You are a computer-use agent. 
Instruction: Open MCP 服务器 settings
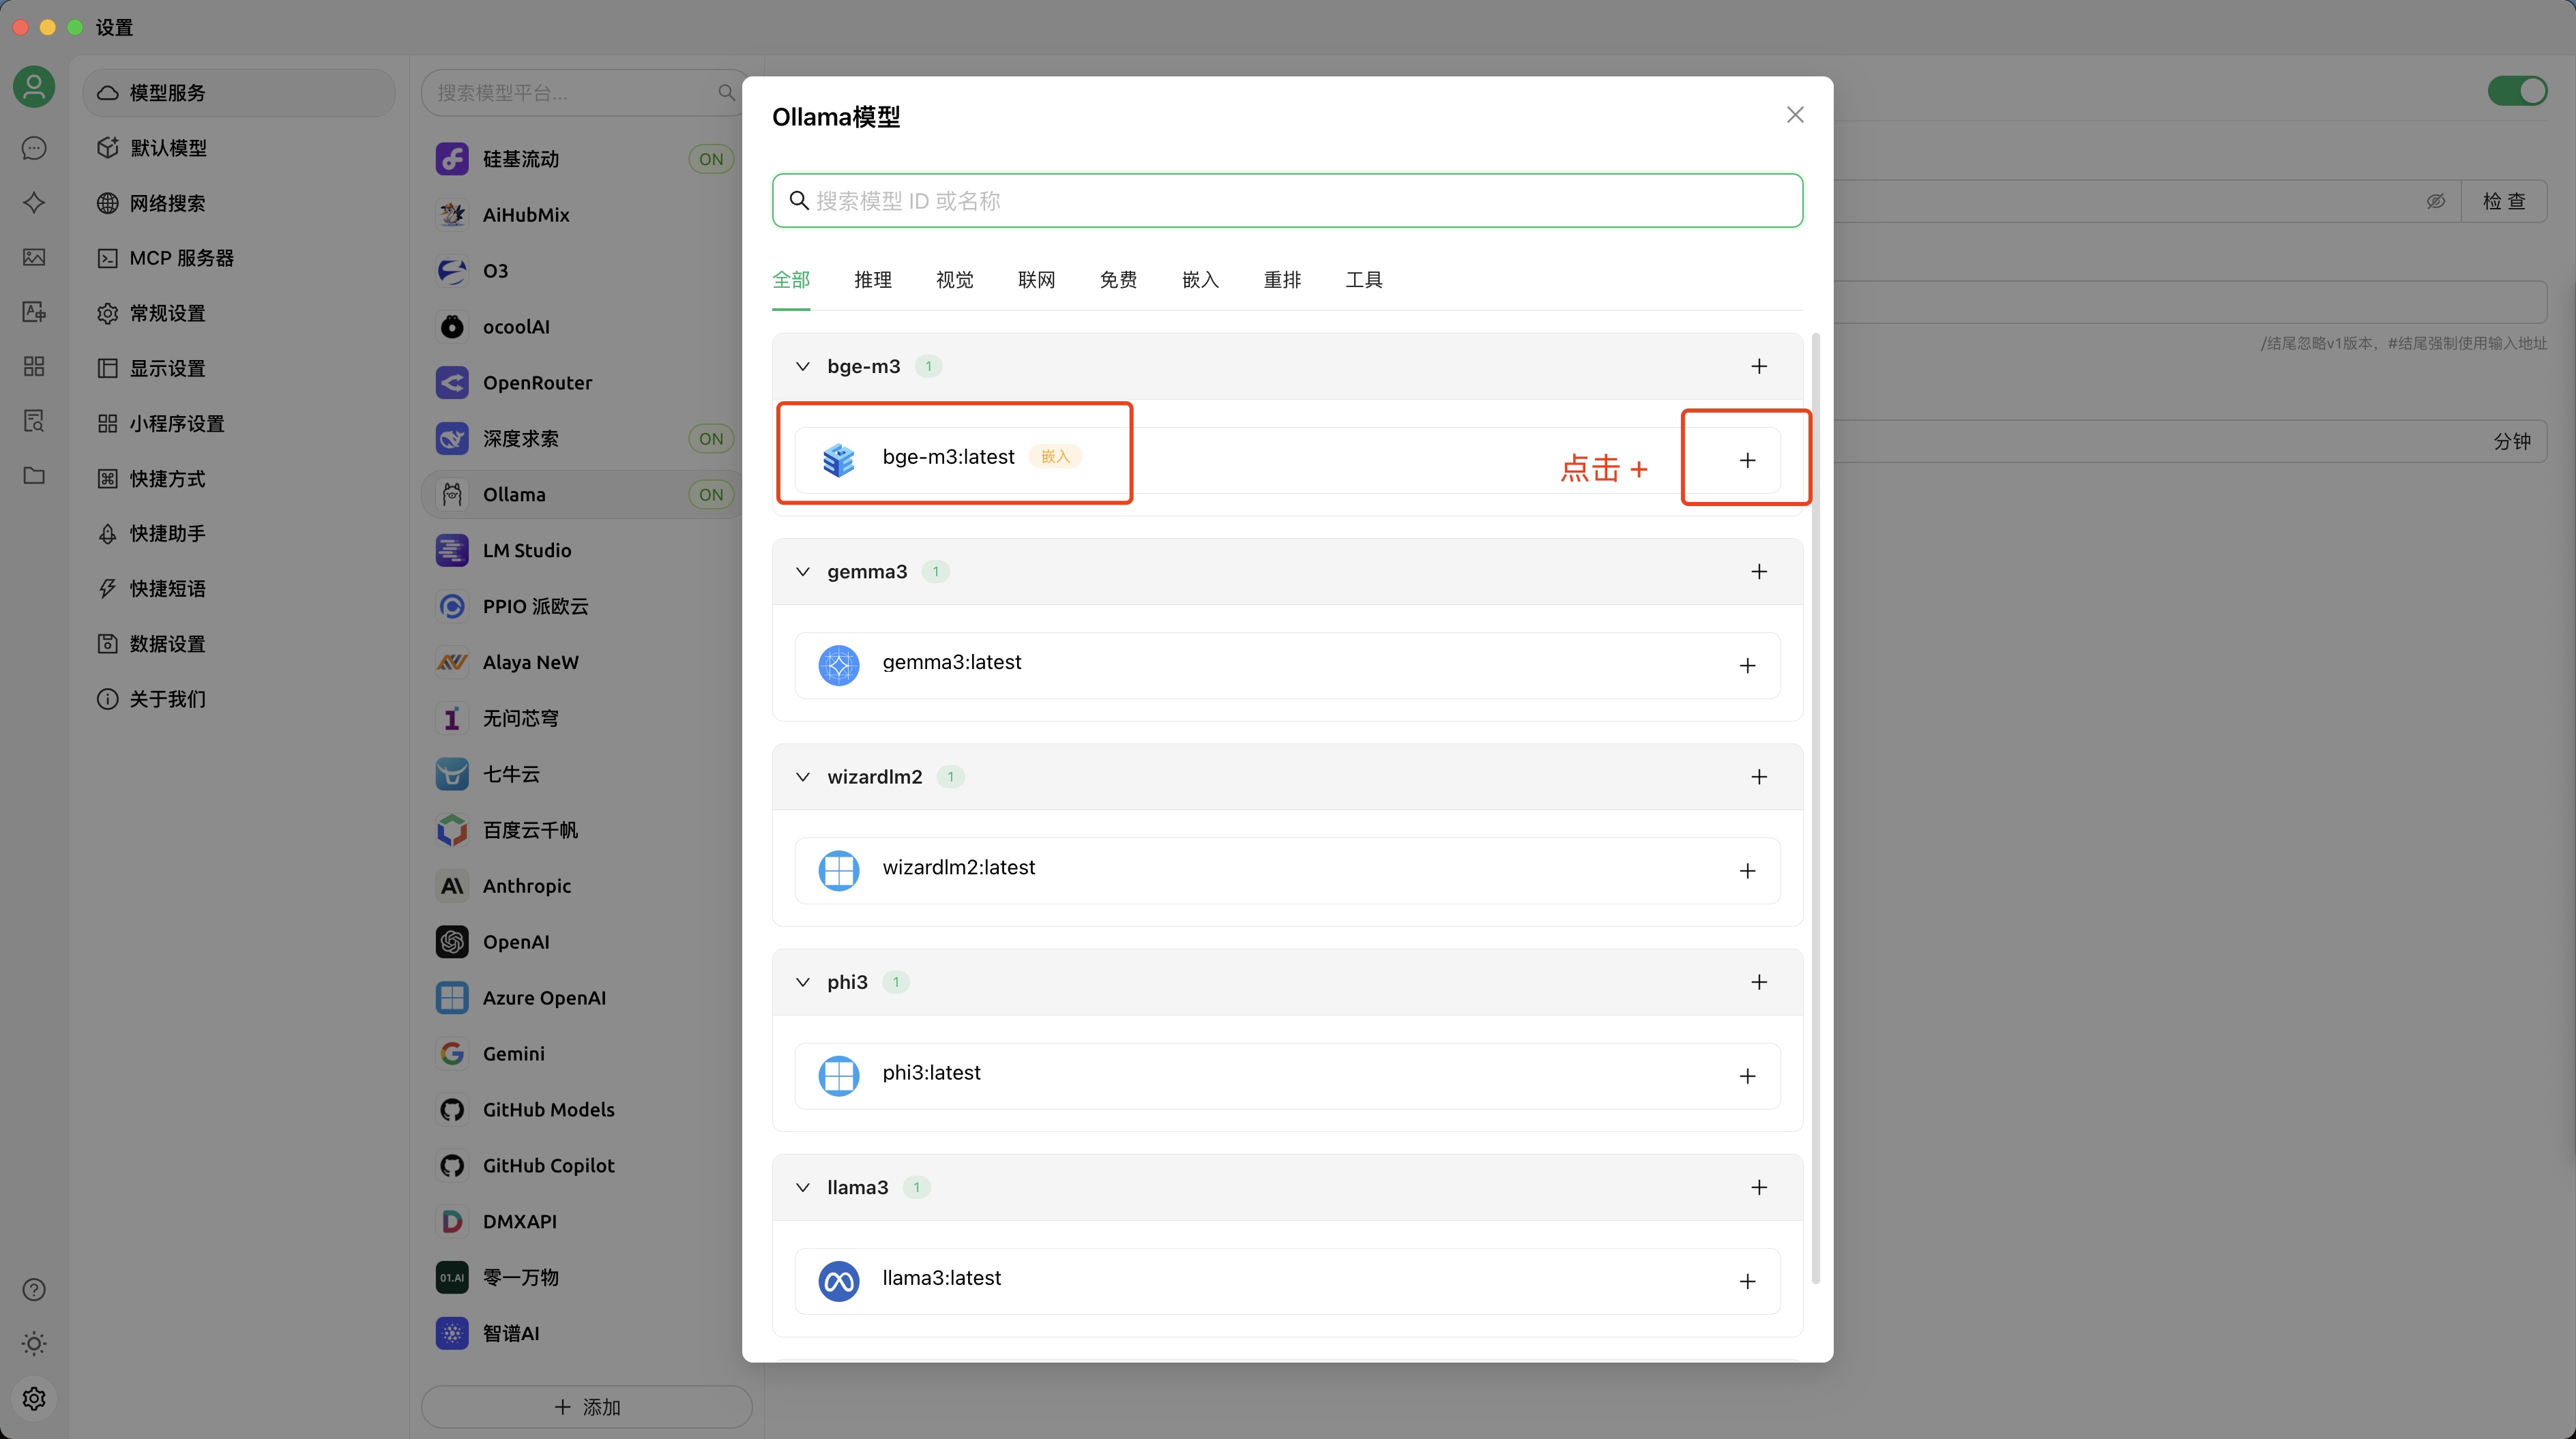[239, 258]
